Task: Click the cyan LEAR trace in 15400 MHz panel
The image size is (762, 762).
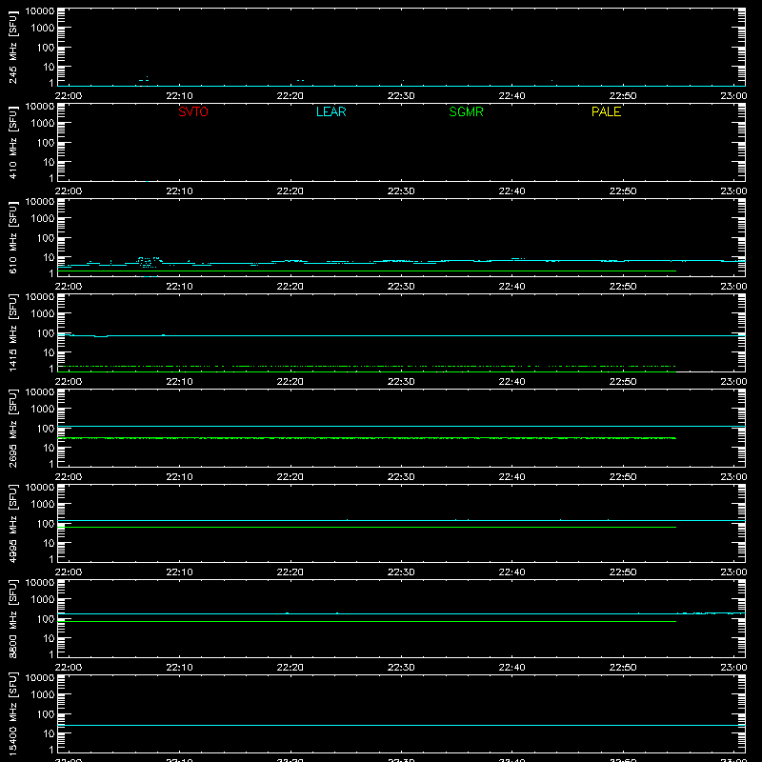Action: point(401,725)
